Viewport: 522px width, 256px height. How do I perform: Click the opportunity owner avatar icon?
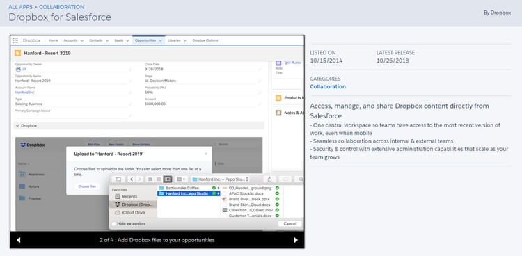[x=18, y=70]
